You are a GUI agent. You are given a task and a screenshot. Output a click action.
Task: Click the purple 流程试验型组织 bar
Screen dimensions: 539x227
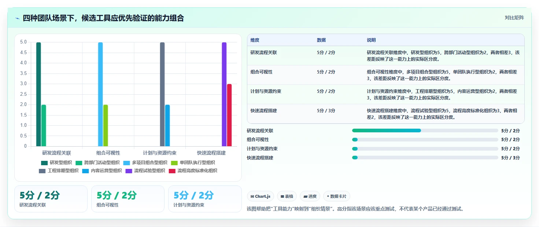(224, 94)
